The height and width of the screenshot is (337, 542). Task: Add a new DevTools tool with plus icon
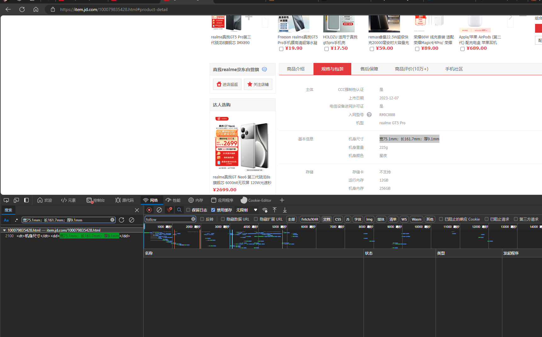[x=282, y=200]
